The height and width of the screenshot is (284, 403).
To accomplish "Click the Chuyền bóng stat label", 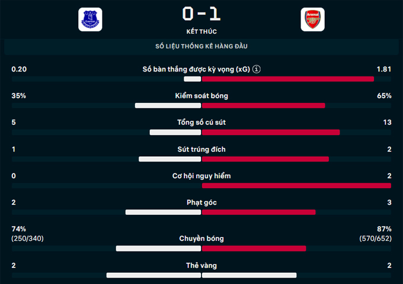I will pos(201,238).
